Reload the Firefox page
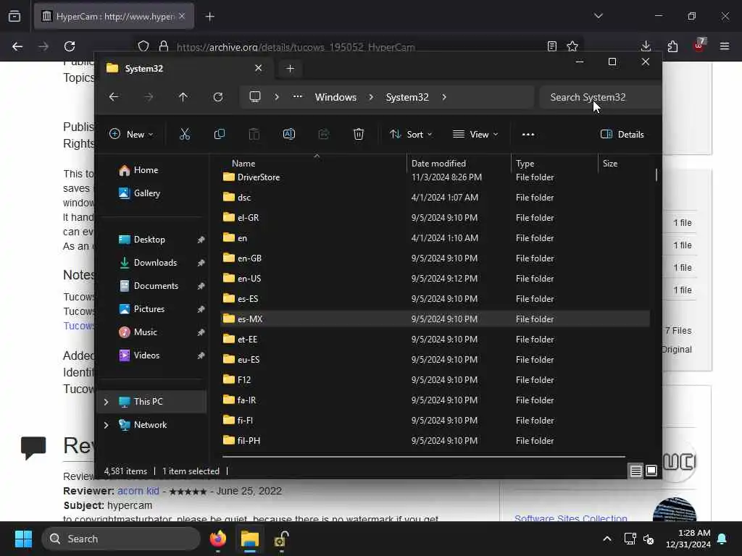The width and height of the screenshot is (742, 556). (70, 46)
